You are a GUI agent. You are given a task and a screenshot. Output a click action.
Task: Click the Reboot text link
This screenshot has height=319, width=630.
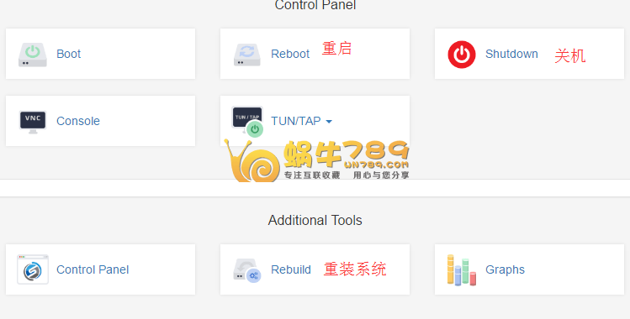pos(290,54)
